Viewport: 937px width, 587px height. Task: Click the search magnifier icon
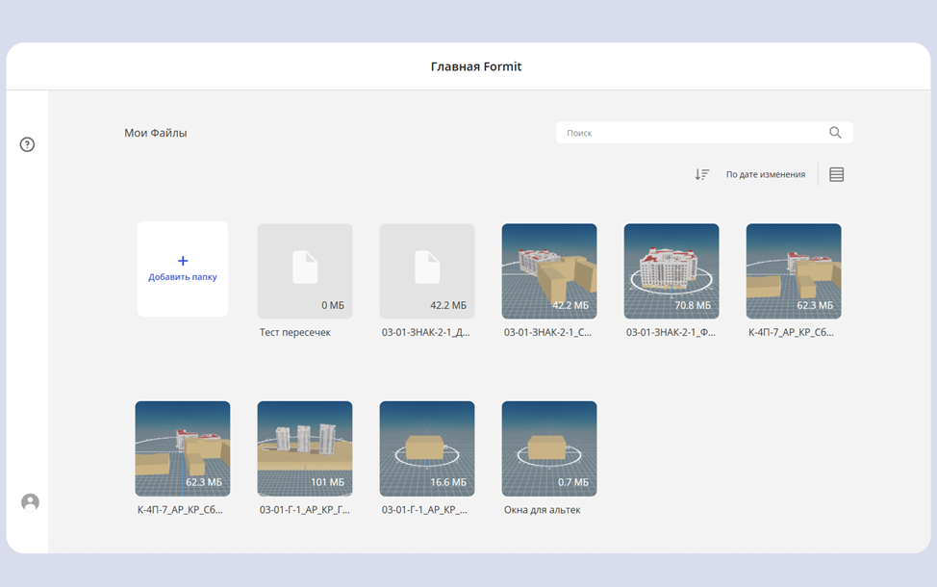(x=835, y=133)
